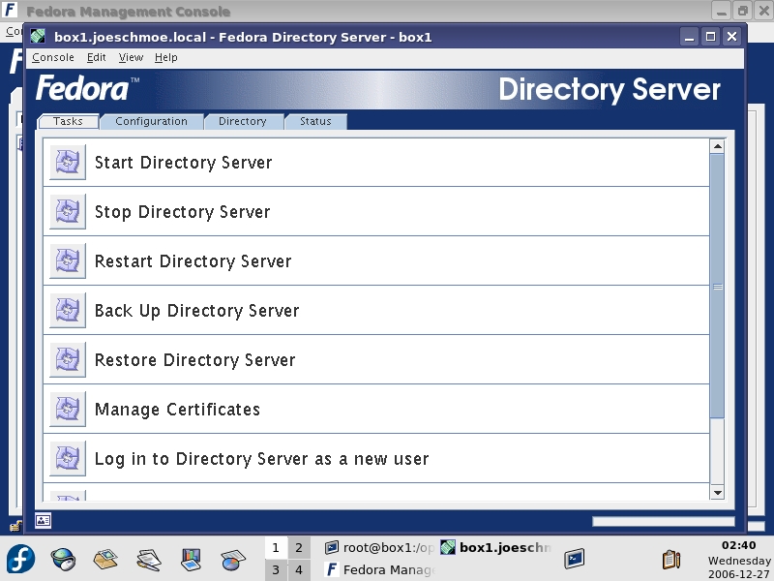Click the task list scrollbar down arrow
774x581 pixels.
pos(717,493)
